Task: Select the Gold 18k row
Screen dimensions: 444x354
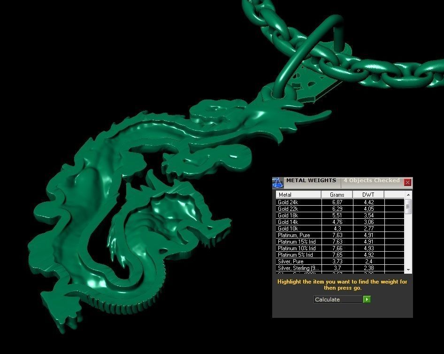Action: coord(340,215)
